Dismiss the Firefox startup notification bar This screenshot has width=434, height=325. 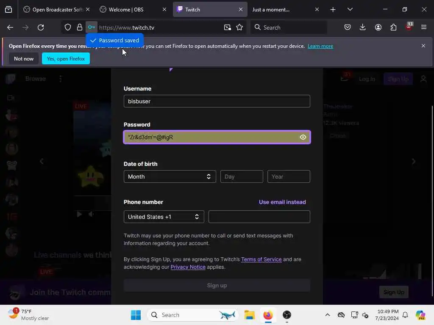coord(423,46)
